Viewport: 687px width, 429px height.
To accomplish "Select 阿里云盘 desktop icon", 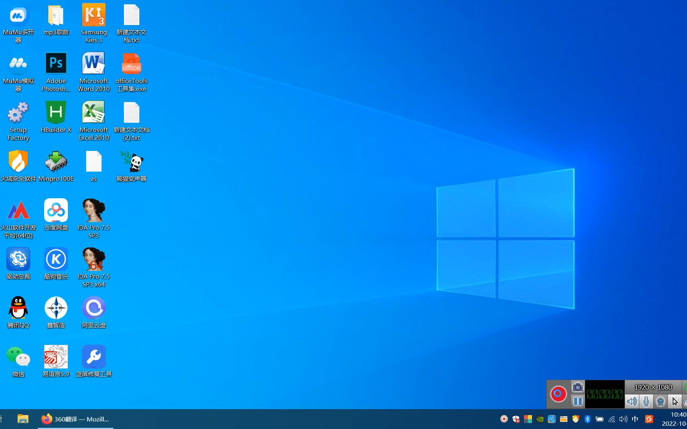I will point(93,313).
